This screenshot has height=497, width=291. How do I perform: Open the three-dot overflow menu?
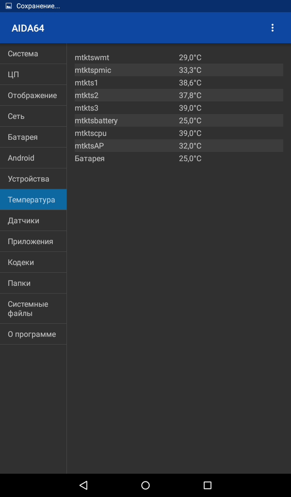[x=272, y=28]
